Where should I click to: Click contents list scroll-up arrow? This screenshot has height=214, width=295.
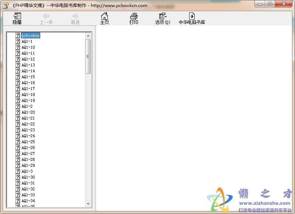[x=88, y=36]
